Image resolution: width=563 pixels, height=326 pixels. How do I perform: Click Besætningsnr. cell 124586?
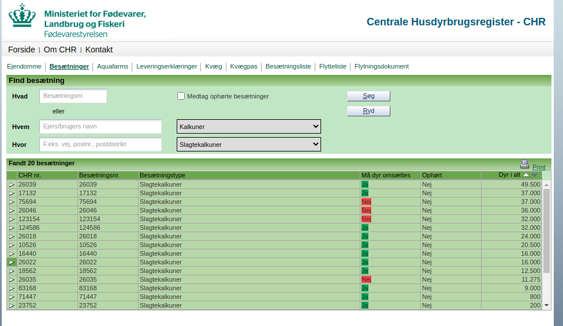tap(108, 228)
